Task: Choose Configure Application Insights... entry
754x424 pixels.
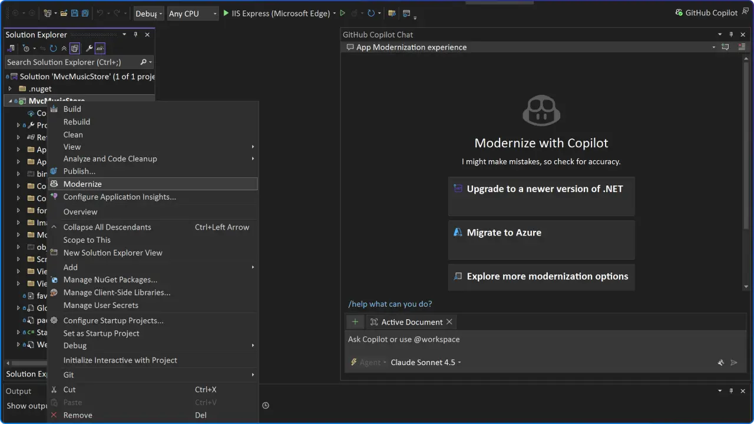Action: point(153,197)
